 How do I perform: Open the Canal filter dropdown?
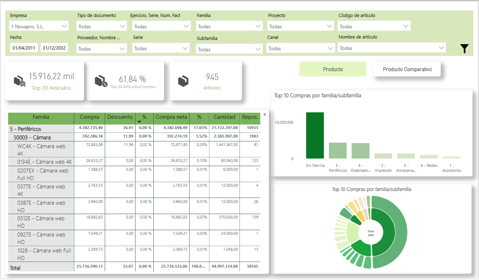300,48
